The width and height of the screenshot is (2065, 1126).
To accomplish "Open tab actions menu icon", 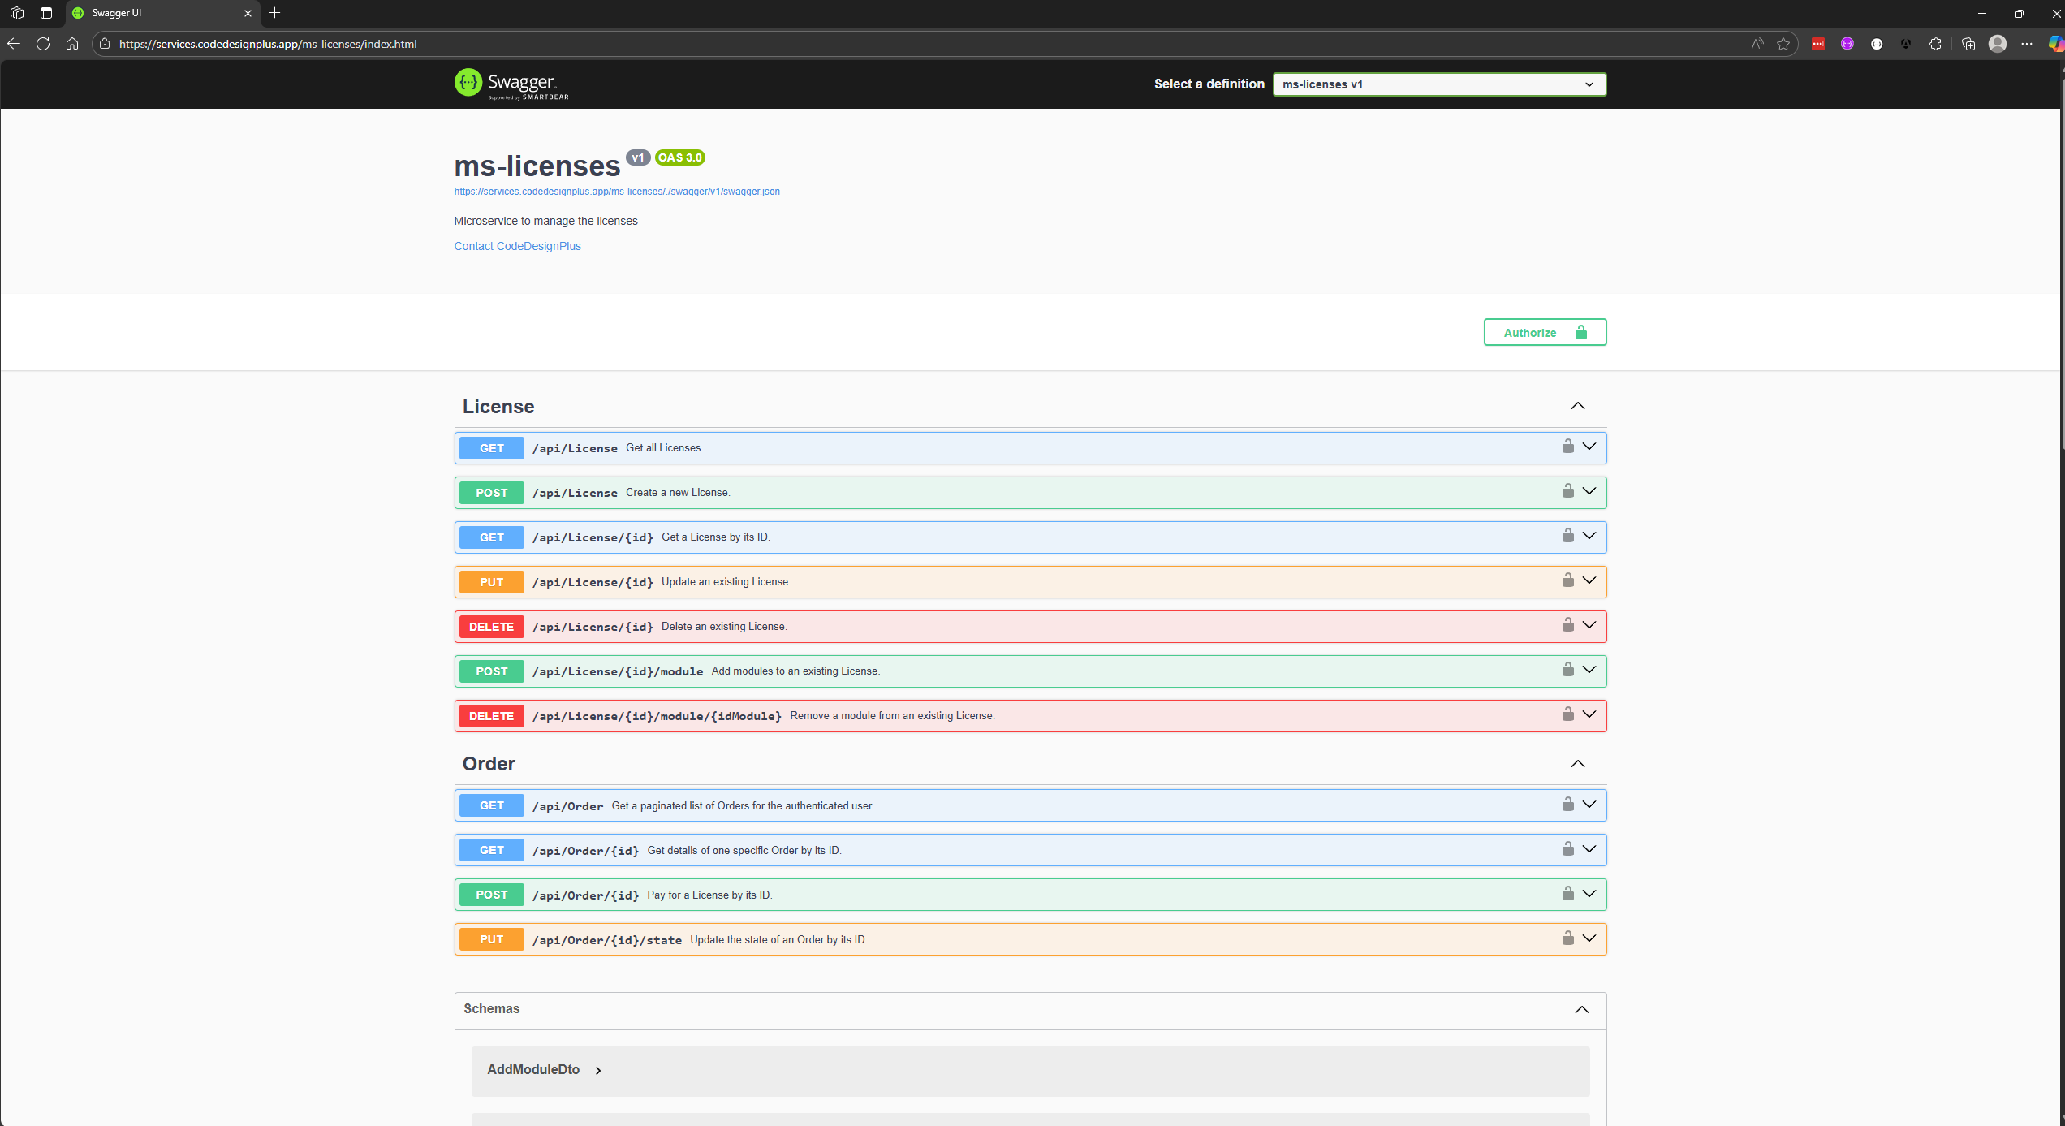I will pyautogui.click(x=46, y=13).
